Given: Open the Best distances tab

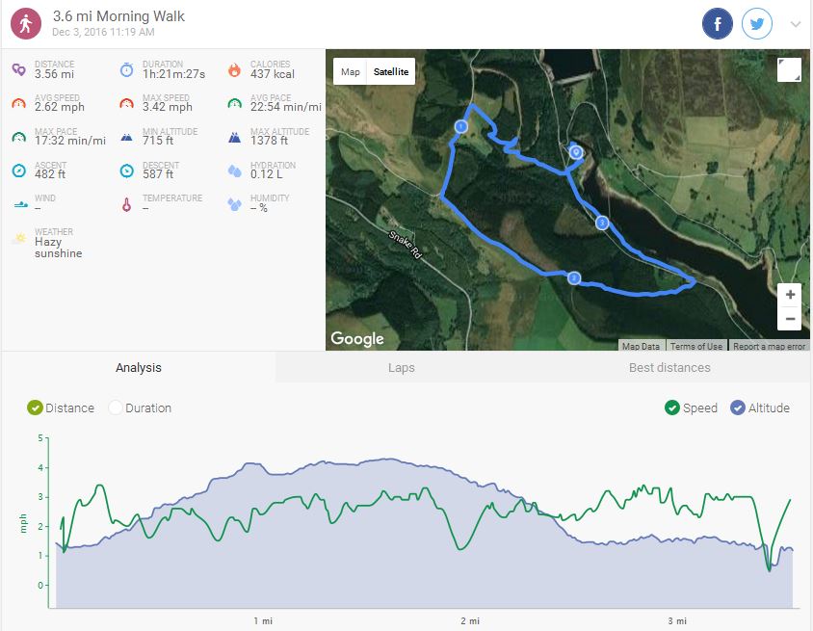Looking at the screenshot, I should point(669,367).
